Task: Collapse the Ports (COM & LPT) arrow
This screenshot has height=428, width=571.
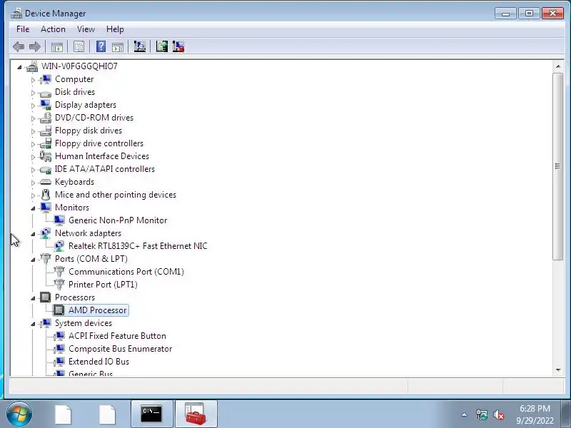Action: (x=33, y=260)
